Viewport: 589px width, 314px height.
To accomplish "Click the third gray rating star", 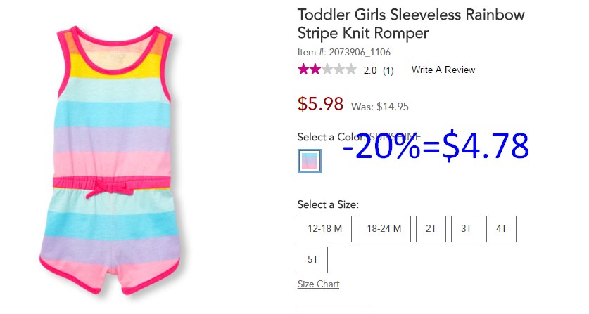I will 327,70.
